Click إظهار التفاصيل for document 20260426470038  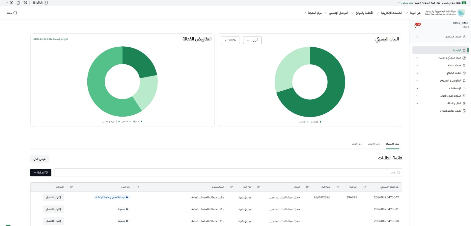point(53,221)
